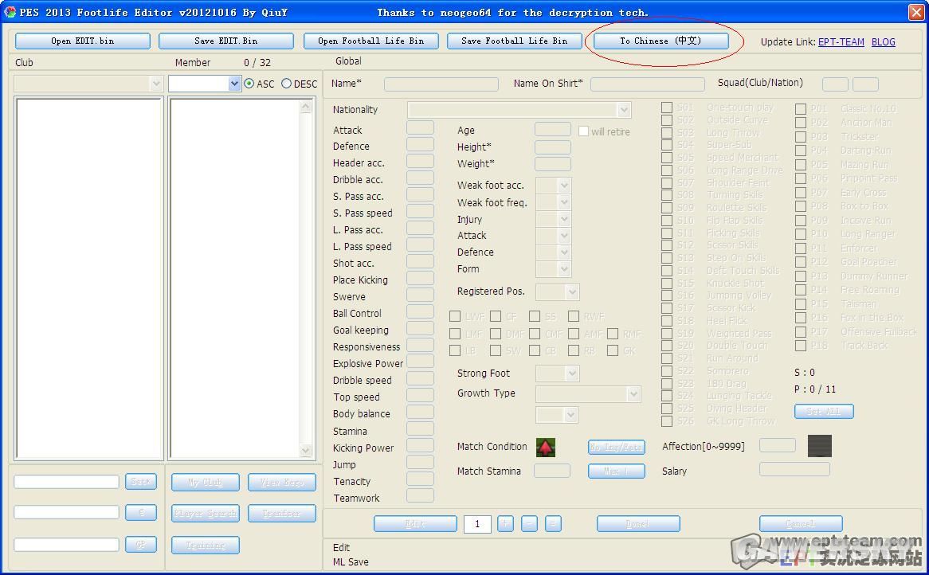The height and width of the screenshot is (575, 929).
Task: Click Open EDIT.bin button
Action: (82, 41)
